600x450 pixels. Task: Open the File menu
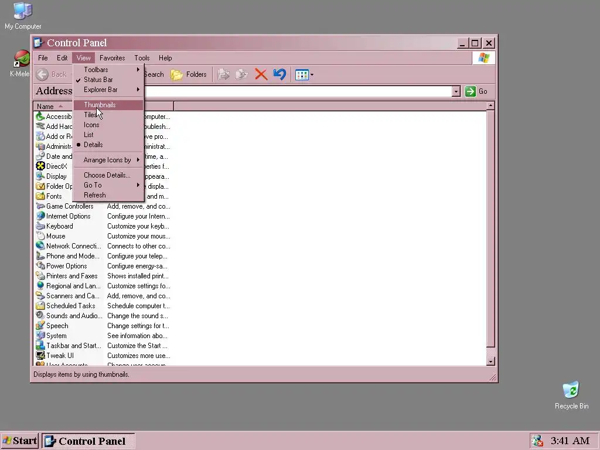coord(43,58)
